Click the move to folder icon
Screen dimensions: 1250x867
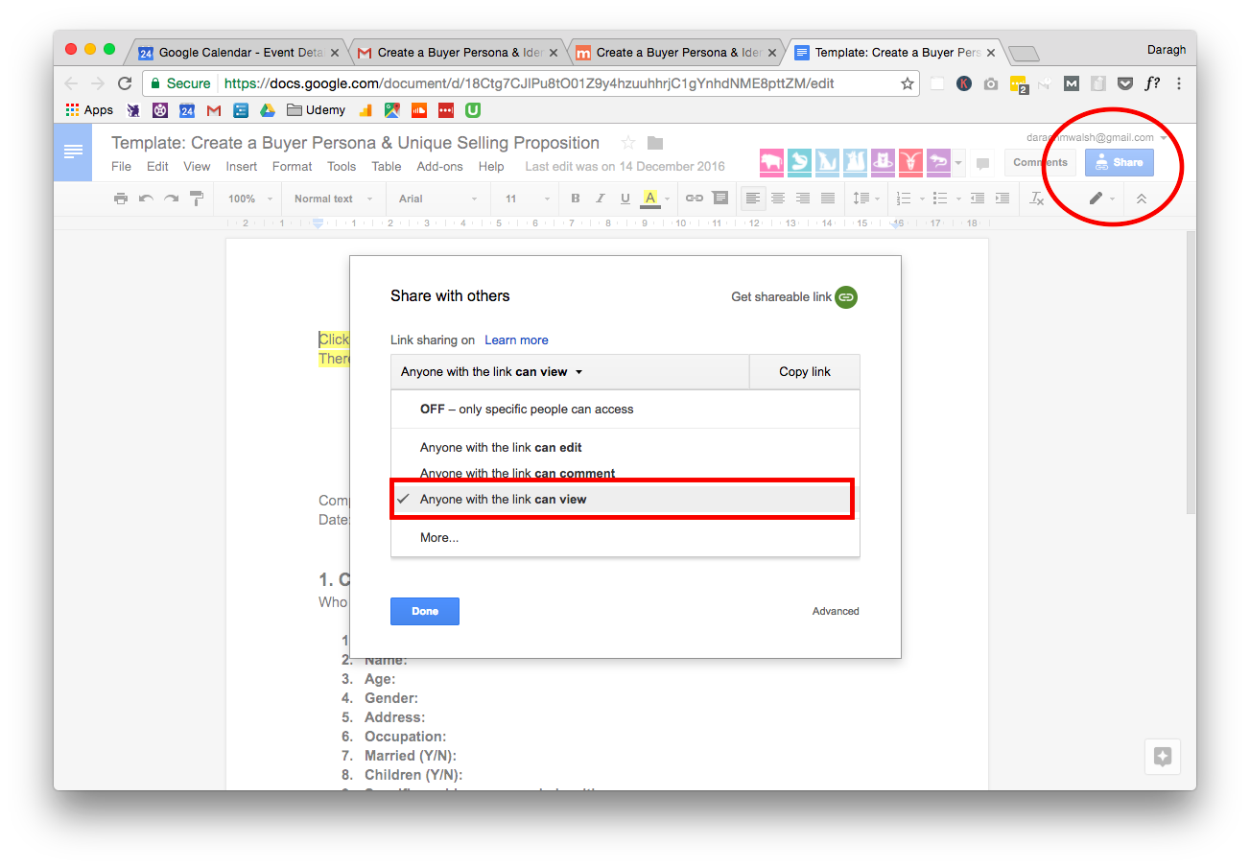(x=655, y=143)
